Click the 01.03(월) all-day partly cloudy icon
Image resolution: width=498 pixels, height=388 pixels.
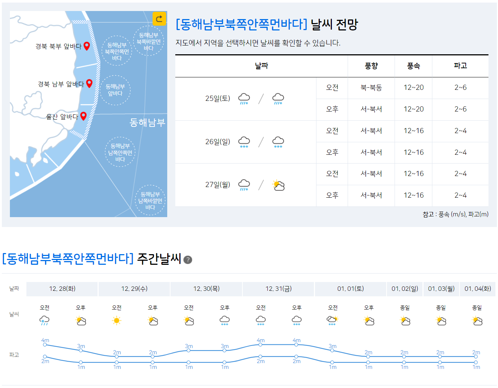click(x=441, y=321)
